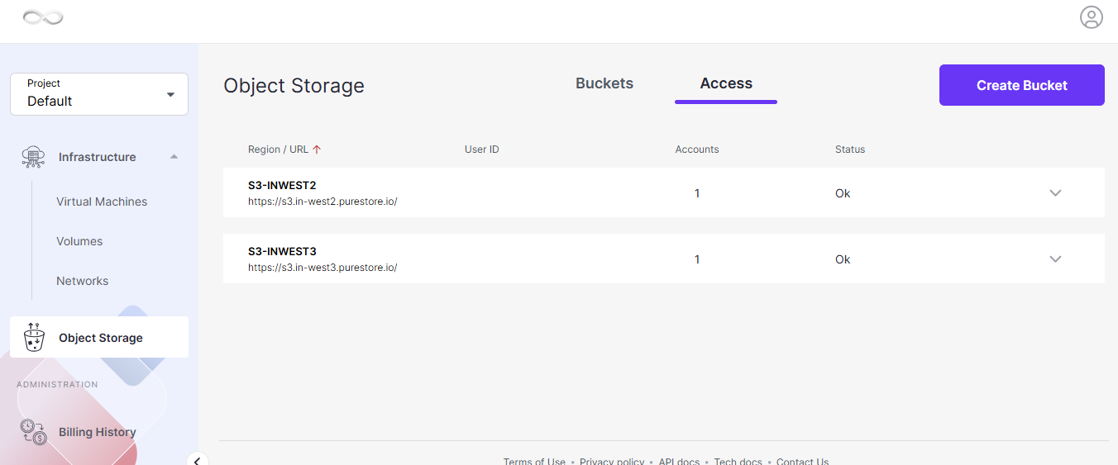Screen dimensions: 1118x465
Task: Click the ADMINISTRATION section label
Action: (57, 385)
